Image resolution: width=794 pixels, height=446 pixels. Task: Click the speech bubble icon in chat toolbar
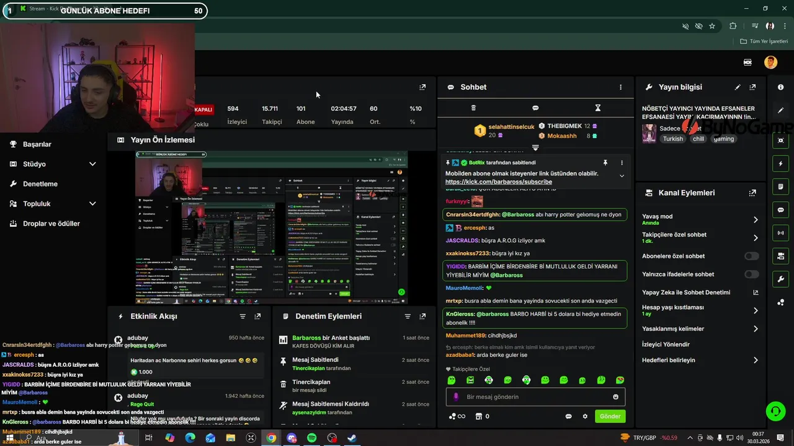click(x=535, y=108)
